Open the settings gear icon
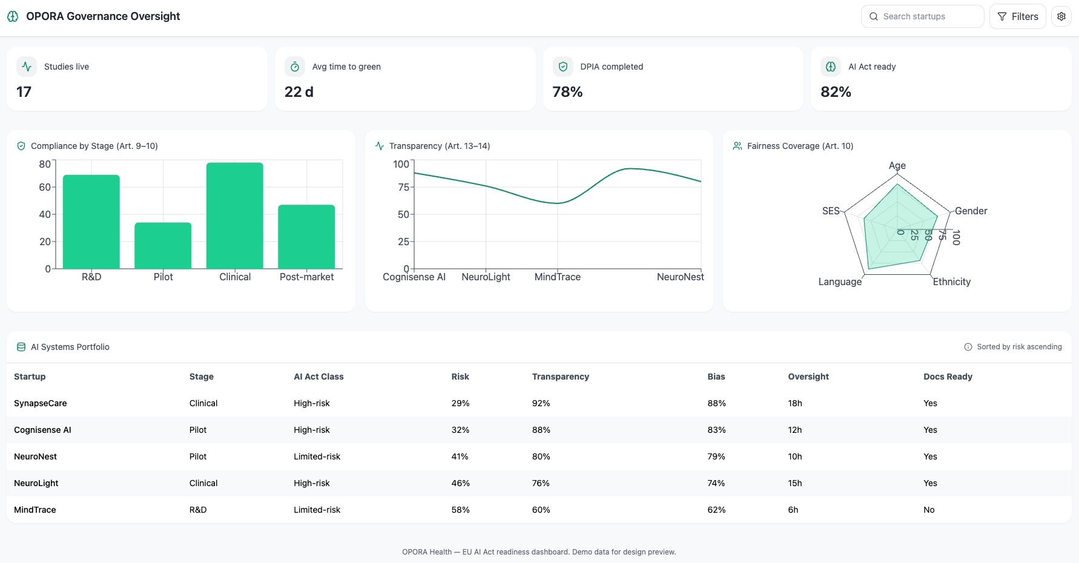Image resolution: width=1079 pixels, height=563 pixels. point(1061,16)
